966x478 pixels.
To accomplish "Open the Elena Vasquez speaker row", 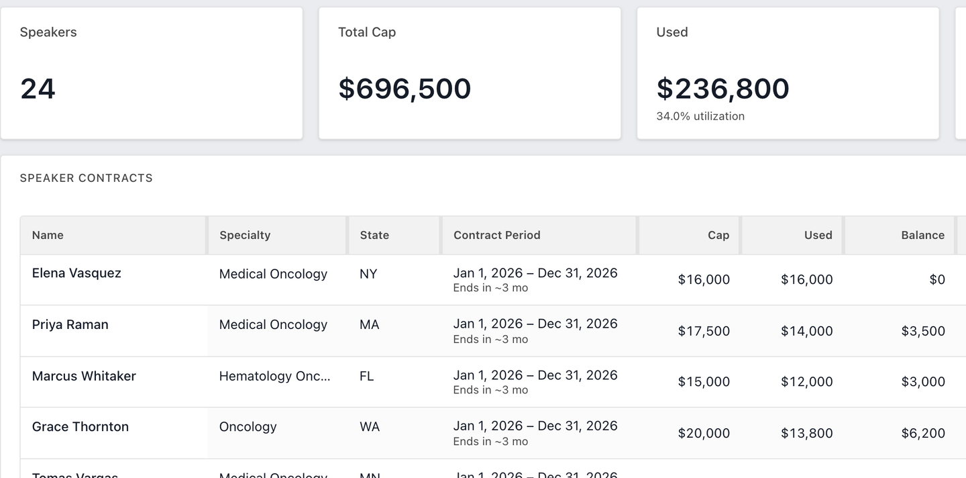I will 493,280.
